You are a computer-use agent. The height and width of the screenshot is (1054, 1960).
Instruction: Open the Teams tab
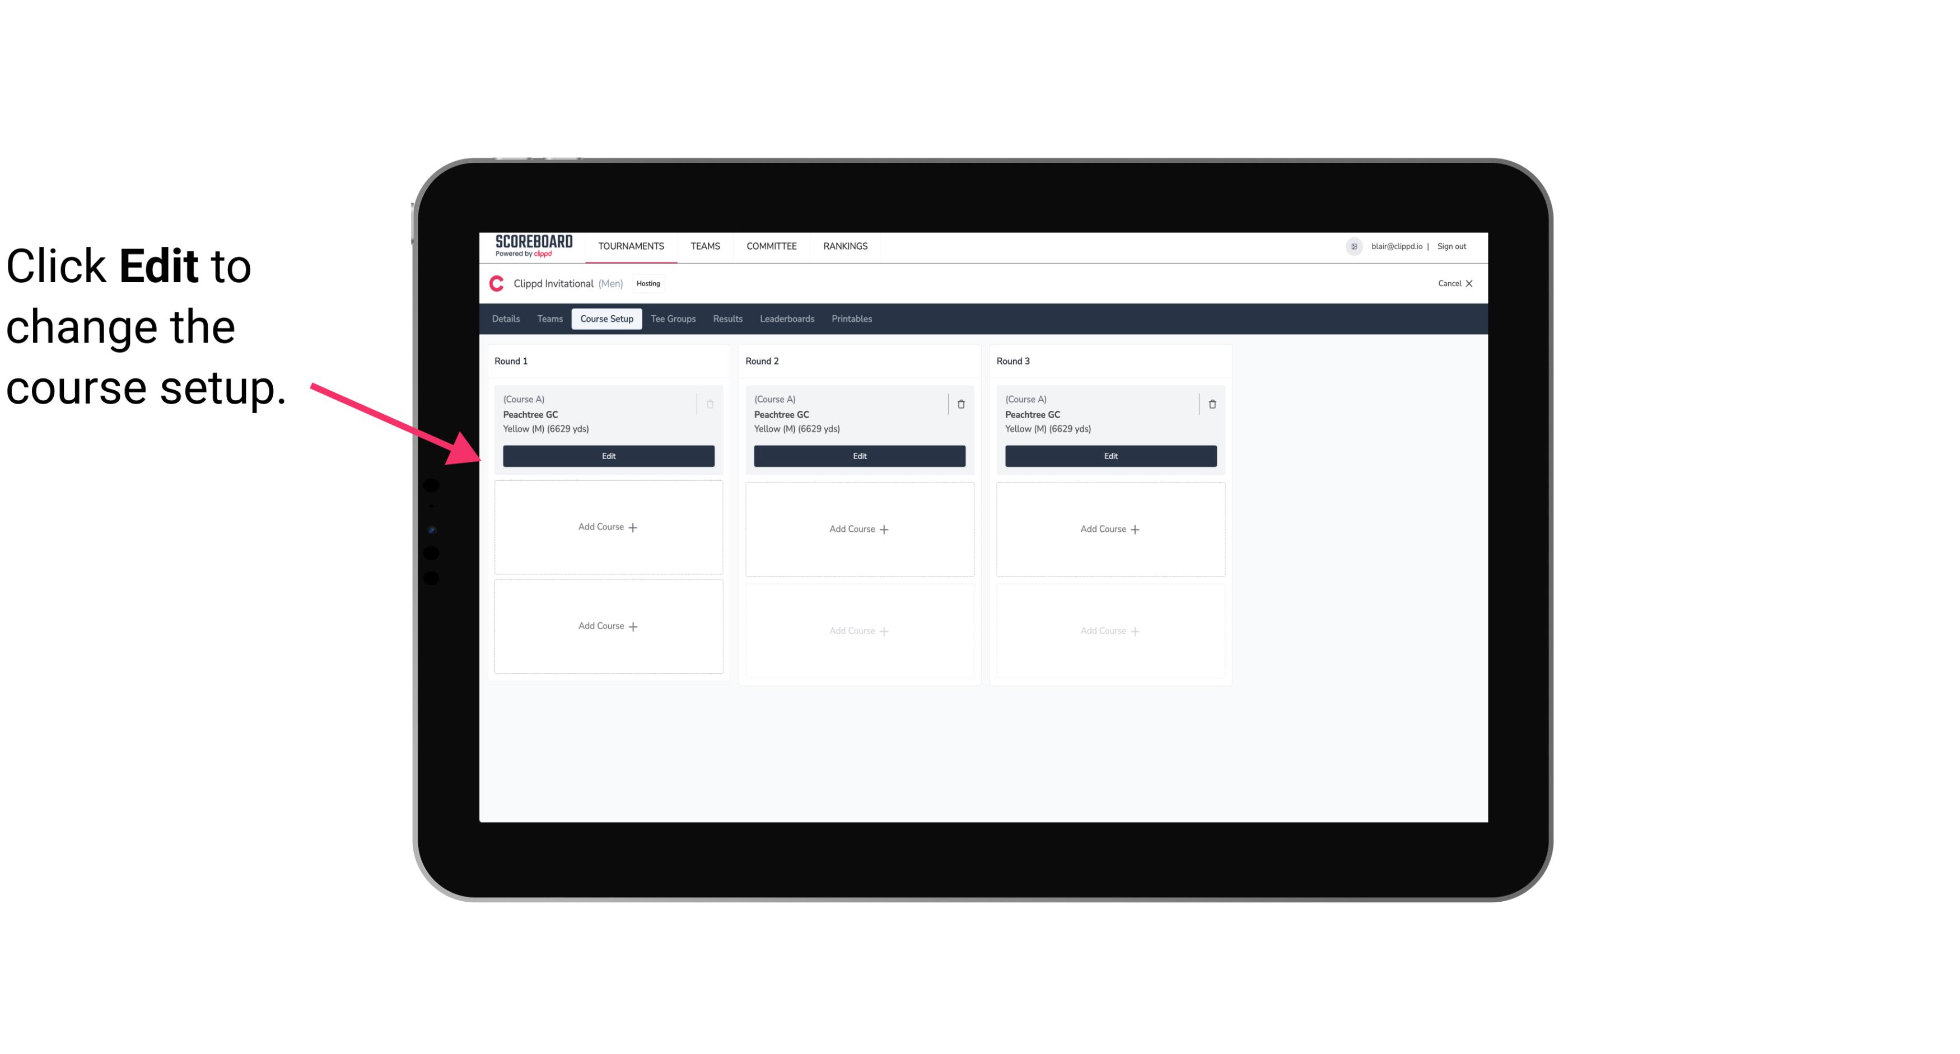point(549,318)
